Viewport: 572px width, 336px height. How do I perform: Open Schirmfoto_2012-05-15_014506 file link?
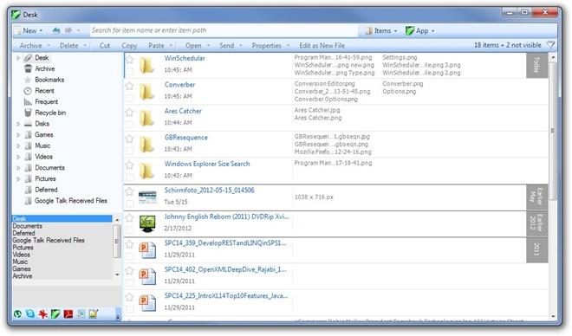[x=210, y=190]
